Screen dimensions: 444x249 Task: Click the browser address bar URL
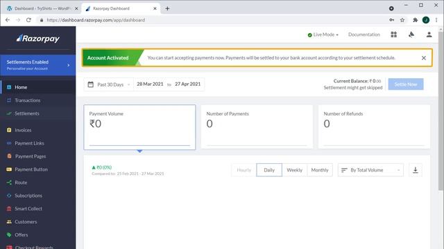coord(96,20)
